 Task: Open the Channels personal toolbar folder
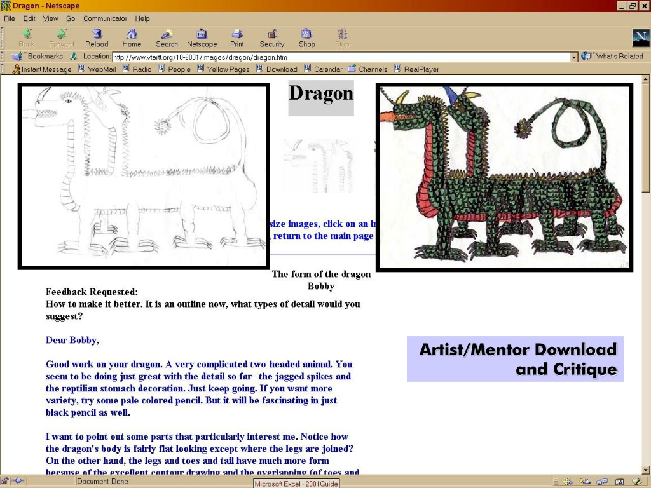(368, 69)
